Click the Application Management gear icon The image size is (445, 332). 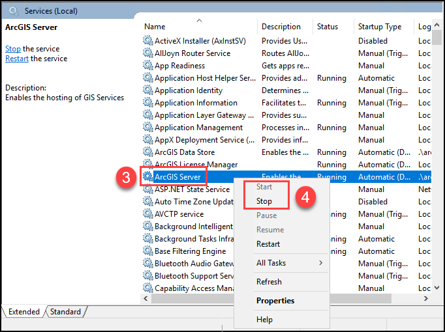147,128
